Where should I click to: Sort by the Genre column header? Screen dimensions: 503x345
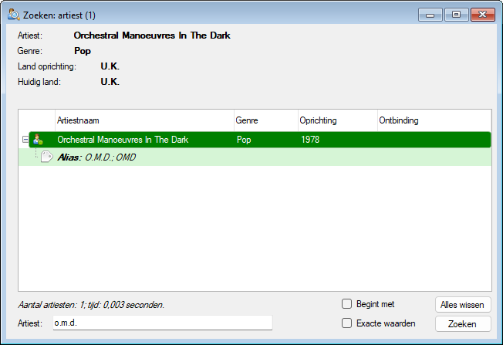pyautogui.click(x=266, y=120)
